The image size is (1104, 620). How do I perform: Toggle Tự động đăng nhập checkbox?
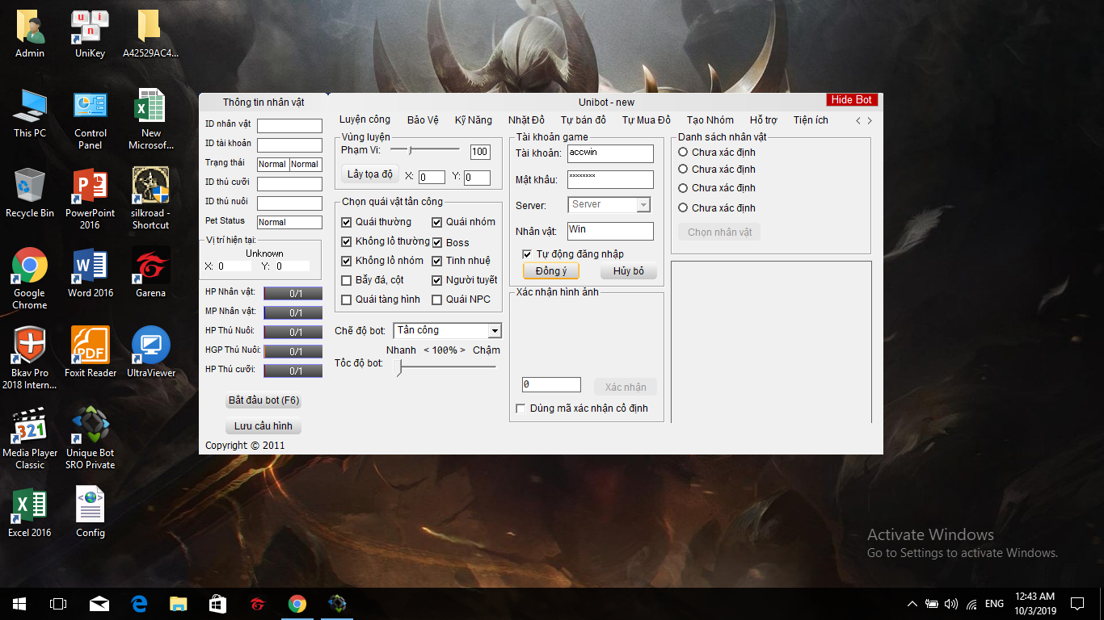tap(528, 254)
